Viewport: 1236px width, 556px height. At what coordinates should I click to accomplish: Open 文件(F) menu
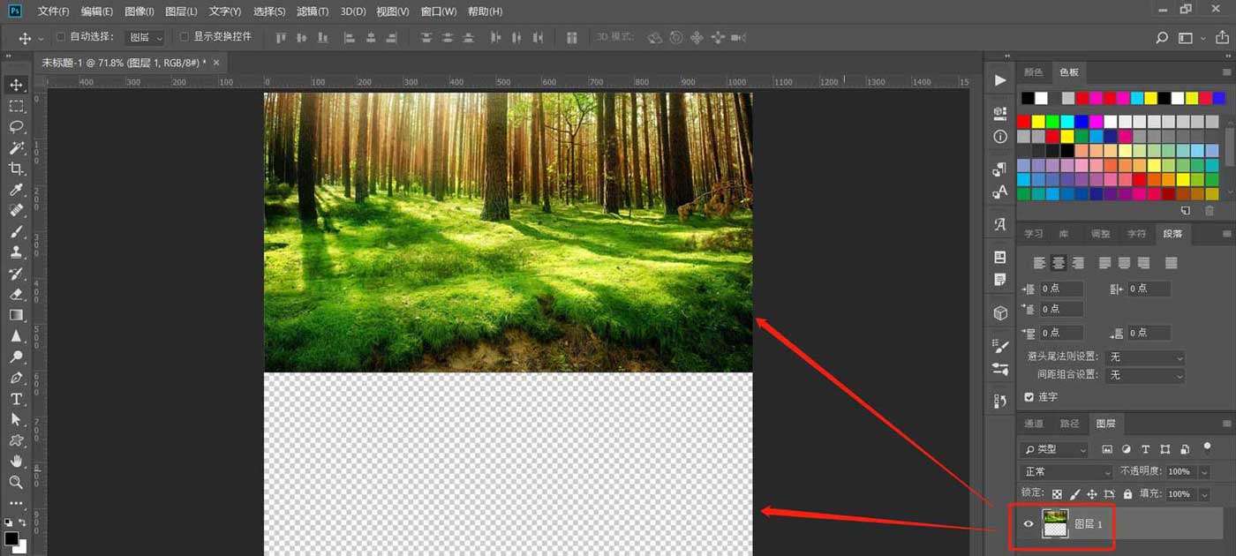[54, 11]
